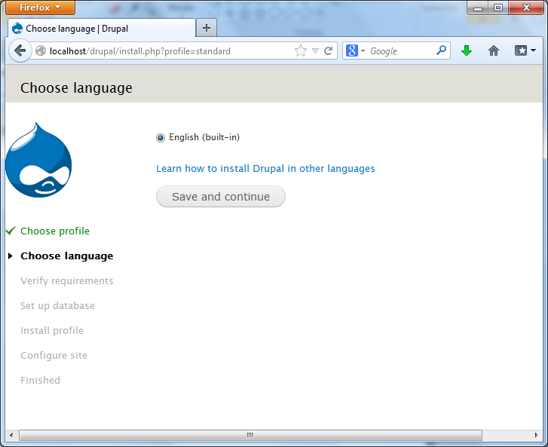Click the Choose language current step
548x447 pixels.
click(67, 256)
